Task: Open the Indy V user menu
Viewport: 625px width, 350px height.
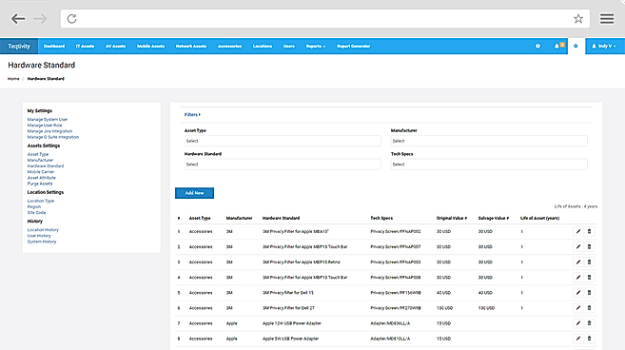Action: tap(604, 47)
